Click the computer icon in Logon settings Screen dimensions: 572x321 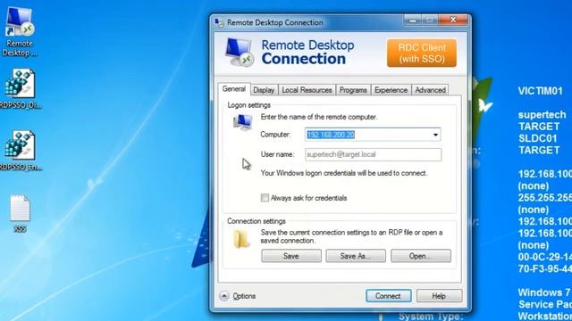[243, 122]
